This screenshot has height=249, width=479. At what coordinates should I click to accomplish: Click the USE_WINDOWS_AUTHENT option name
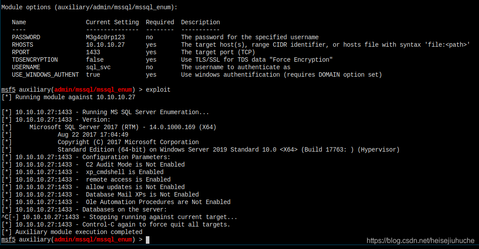coord(45,74)
